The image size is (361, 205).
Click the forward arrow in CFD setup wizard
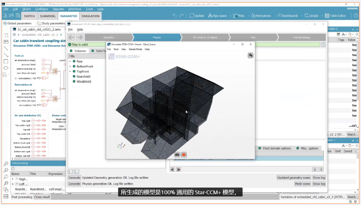[x=80, y=37]
